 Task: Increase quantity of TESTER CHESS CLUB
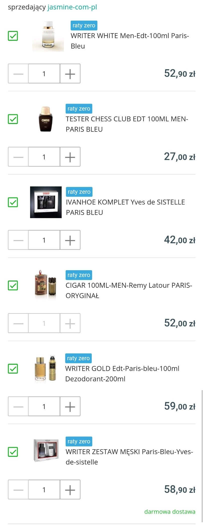(70, 157)
